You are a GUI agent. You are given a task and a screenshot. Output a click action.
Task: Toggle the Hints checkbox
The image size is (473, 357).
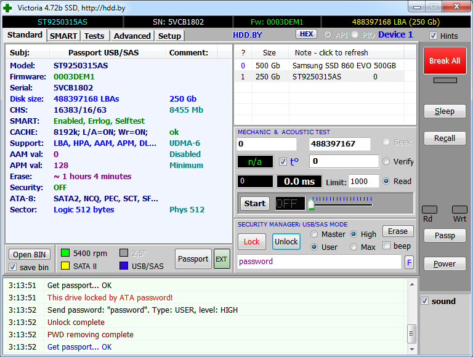pyautogui.click(x=433, y=36)
